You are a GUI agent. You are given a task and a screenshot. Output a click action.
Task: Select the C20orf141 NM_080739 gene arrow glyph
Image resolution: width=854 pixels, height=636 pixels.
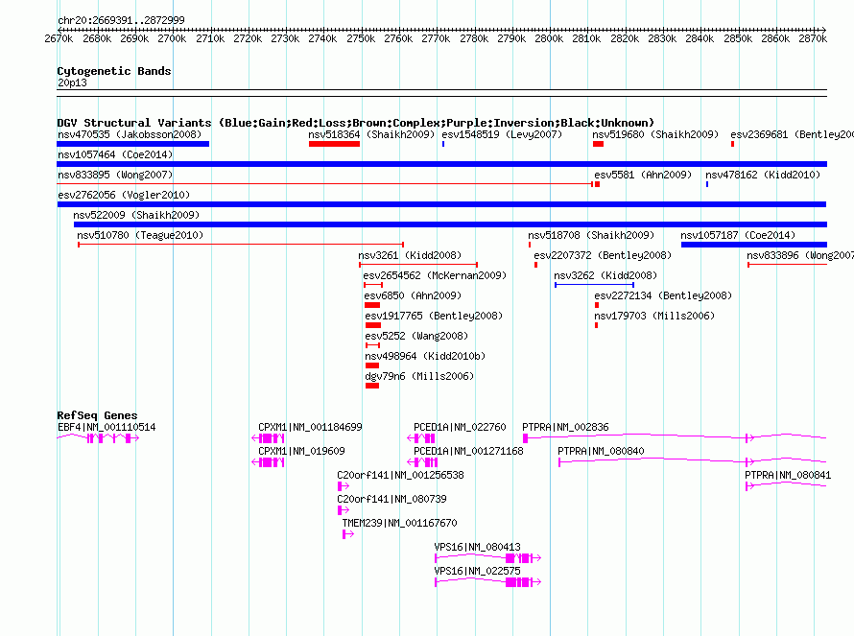click(344, 510)
